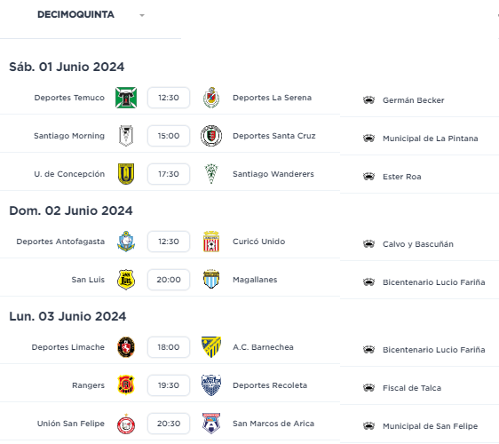Open the DECIMOQUINTA round dropdown arrow
The image size is (499, 444).
pyautogui.click(x=142, y=15)
